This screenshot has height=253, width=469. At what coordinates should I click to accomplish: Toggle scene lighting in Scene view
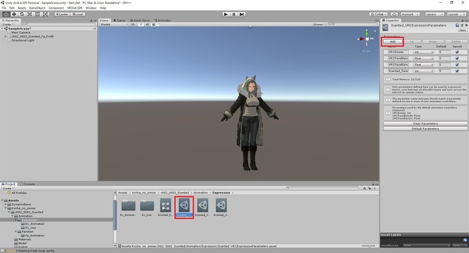coord(141,24)
